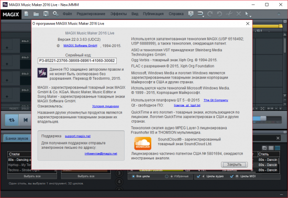
Task: Open project via the folder icon
Action: 36,14
